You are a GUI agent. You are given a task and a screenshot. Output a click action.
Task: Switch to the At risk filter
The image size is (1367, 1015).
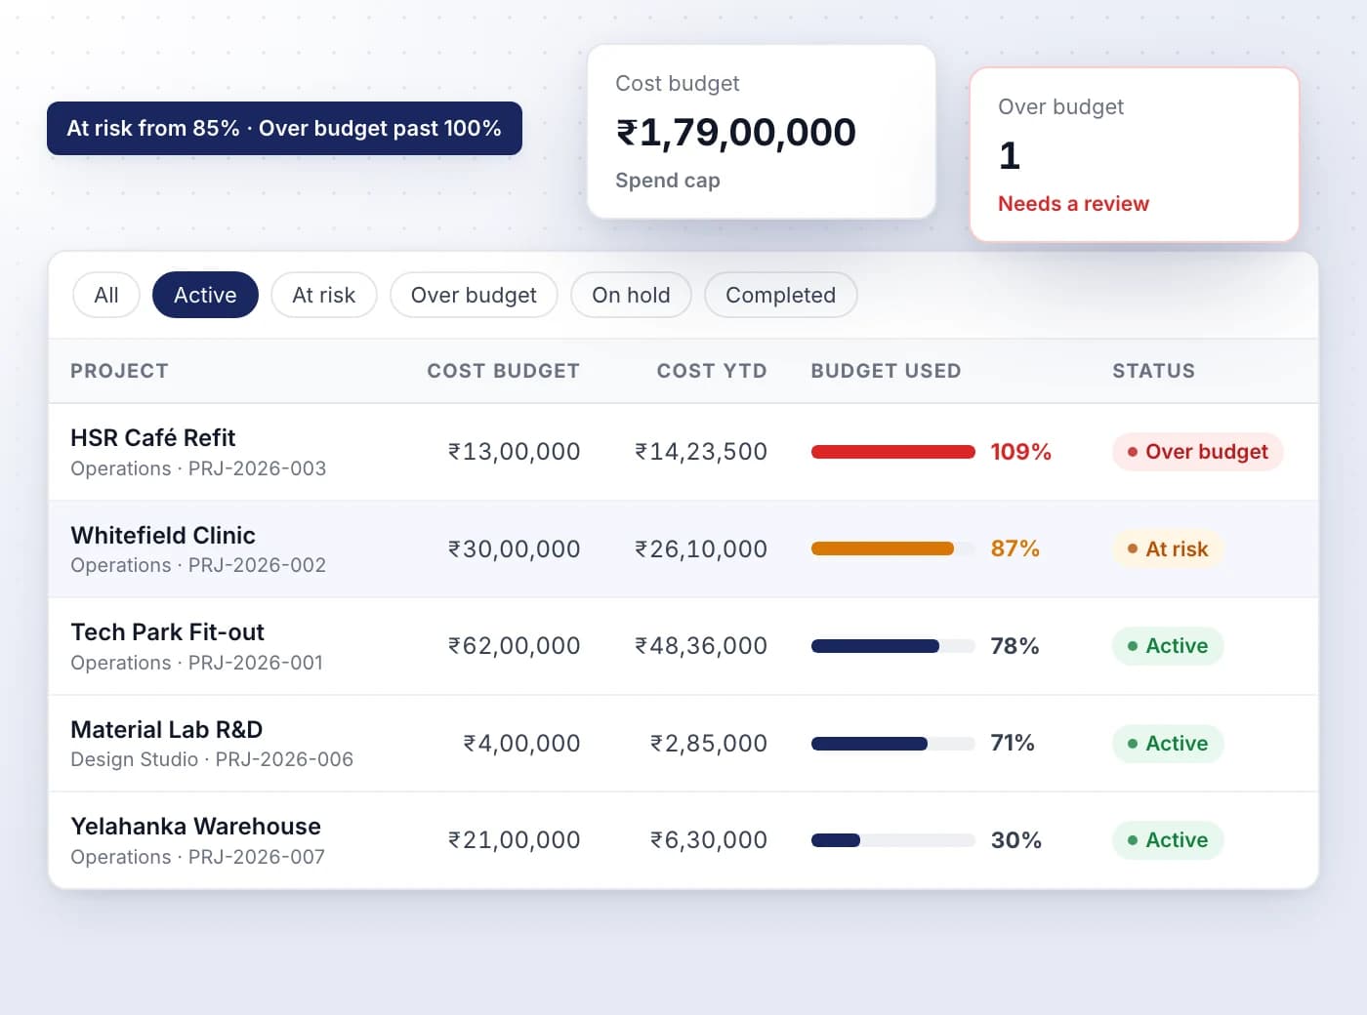(324, 295)
